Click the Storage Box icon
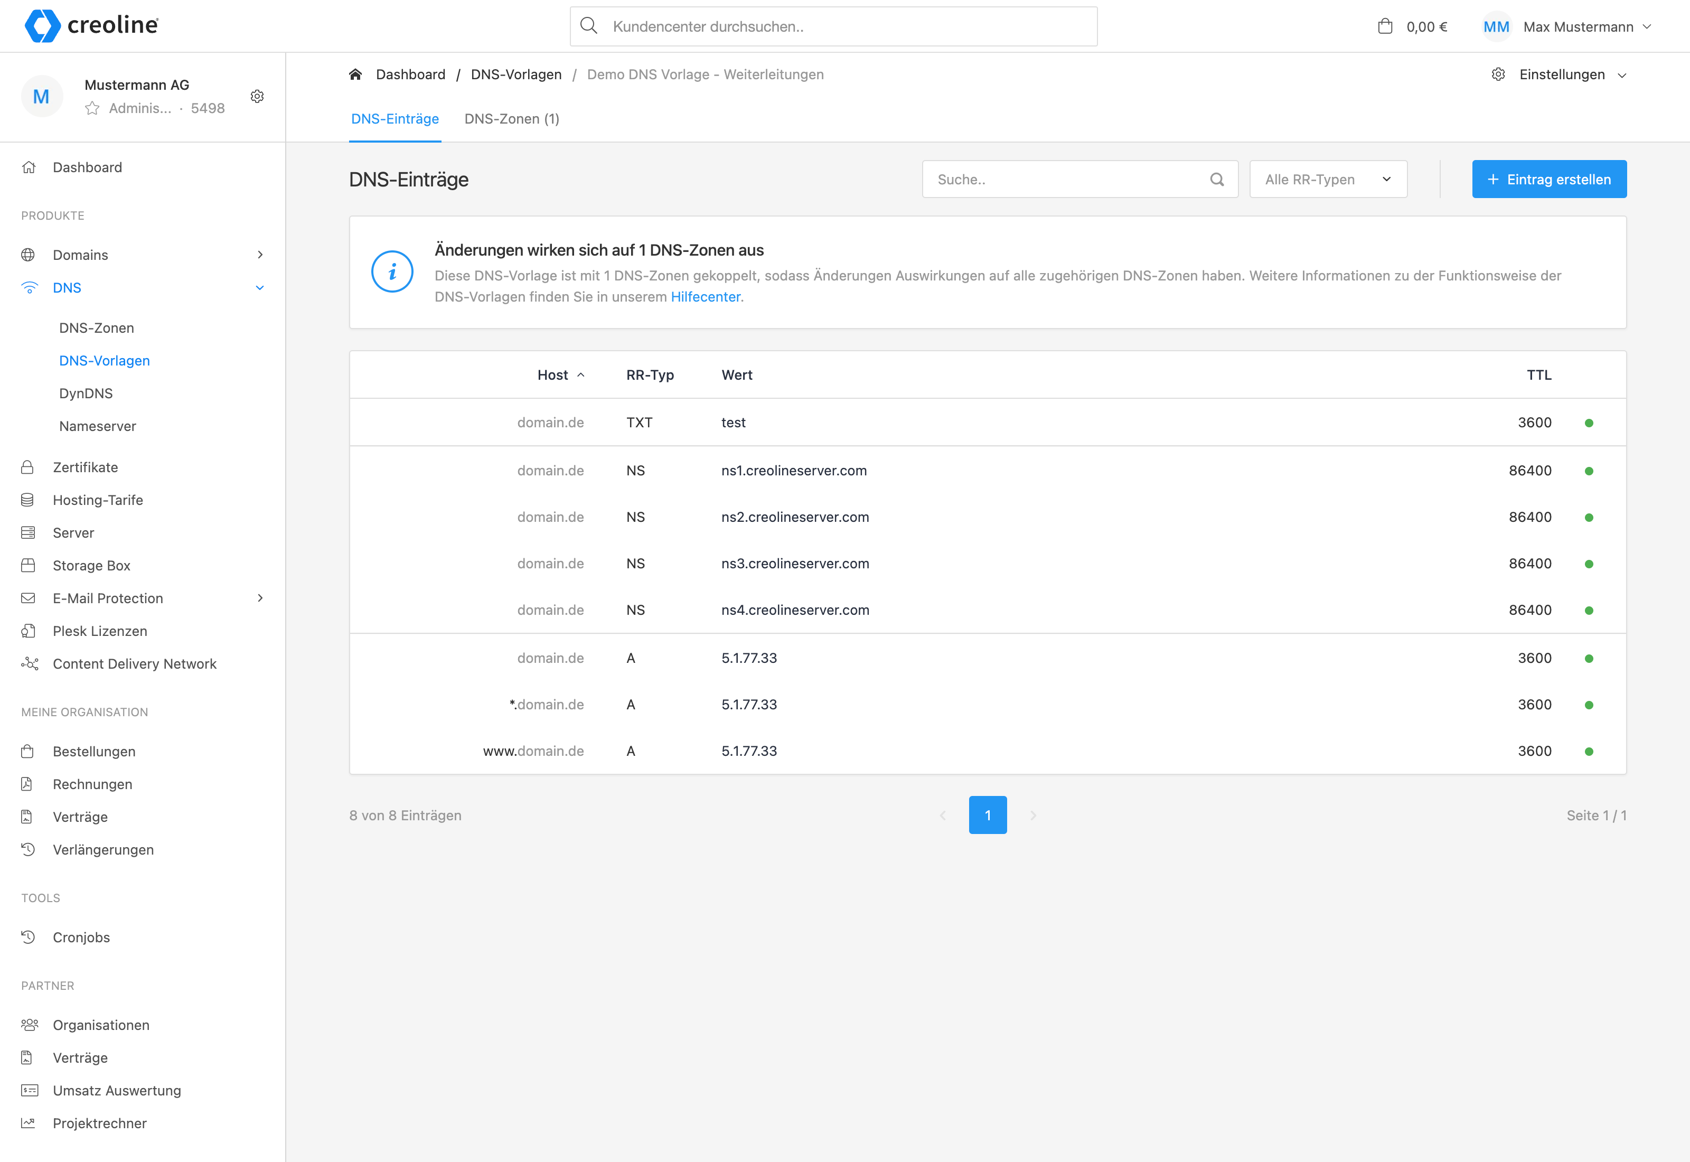The image size is (1690, 1162). pos(29,566)
